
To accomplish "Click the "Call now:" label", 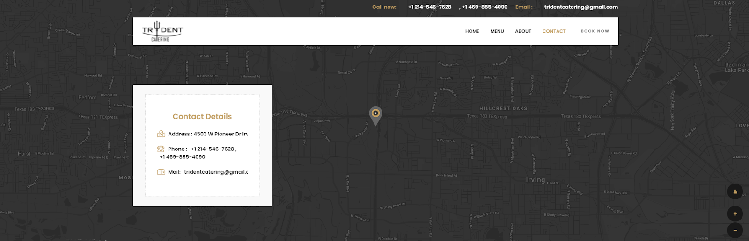I will click(384, 7).
